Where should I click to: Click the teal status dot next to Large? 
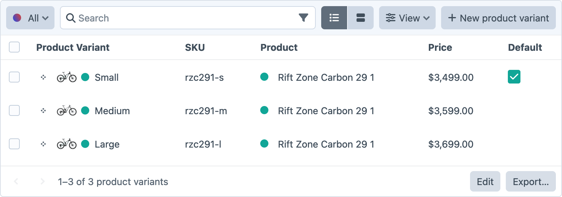85,144
